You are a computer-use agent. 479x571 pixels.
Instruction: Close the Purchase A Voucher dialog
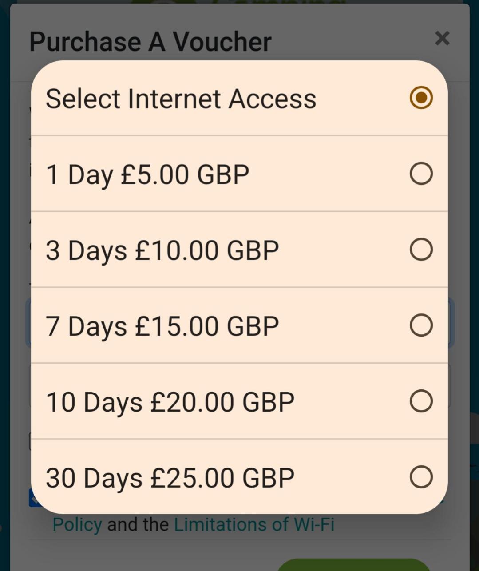442,39
